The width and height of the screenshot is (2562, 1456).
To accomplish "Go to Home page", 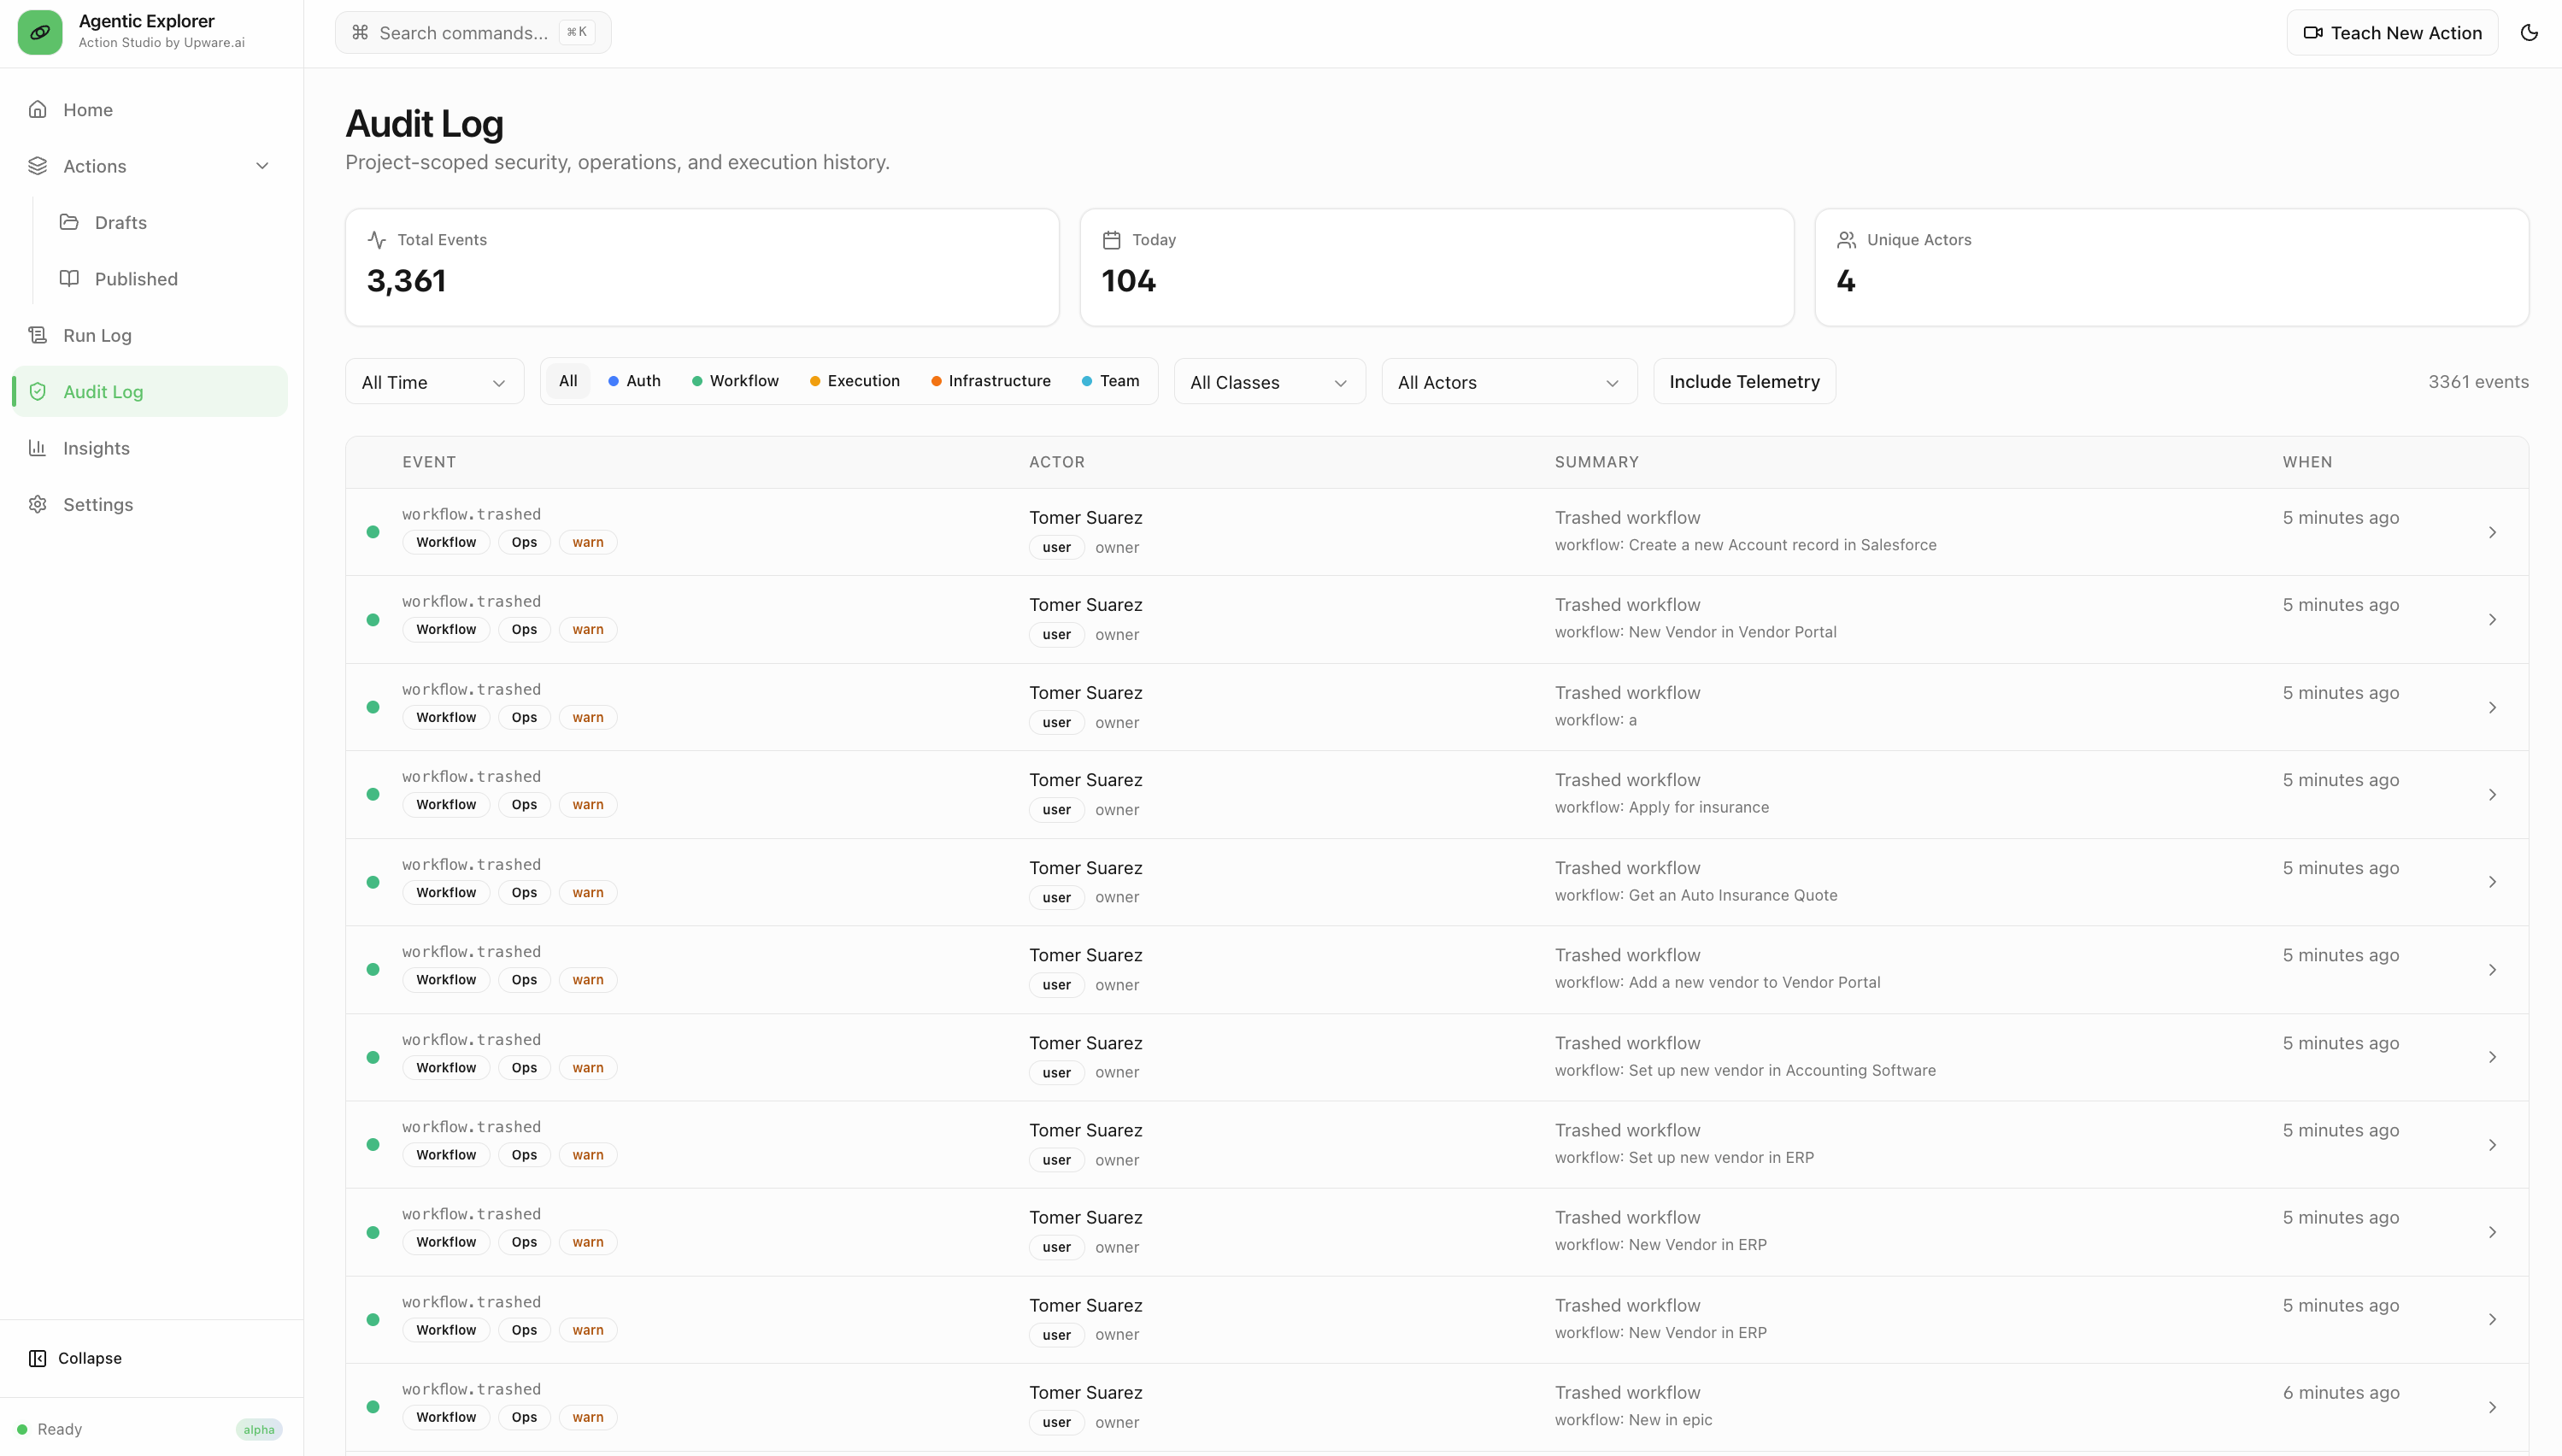I will pos(150,109).
